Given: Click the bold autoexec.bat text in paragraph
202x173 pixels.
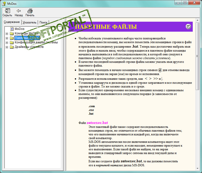Looking at the screenshot, I should coord(131,161).
